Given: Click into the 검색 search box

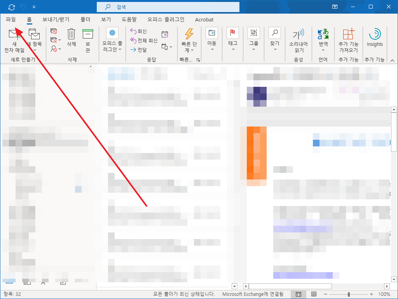Looking at the screenshot, I should 168,7.
